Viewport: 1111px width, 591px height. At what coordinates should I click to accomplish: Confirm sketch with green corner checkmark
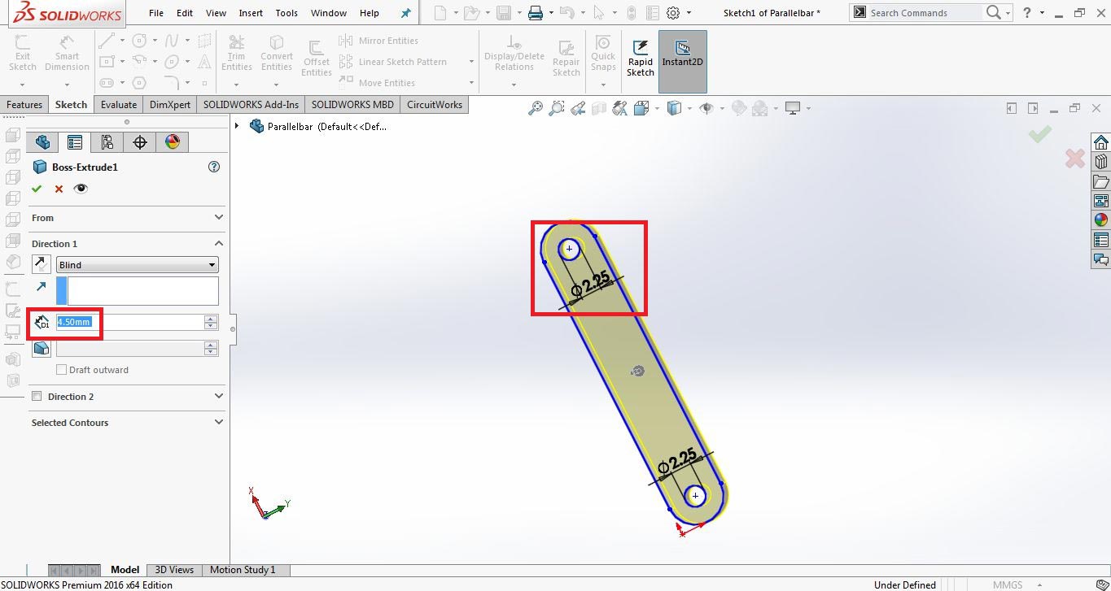[1039, 134]
